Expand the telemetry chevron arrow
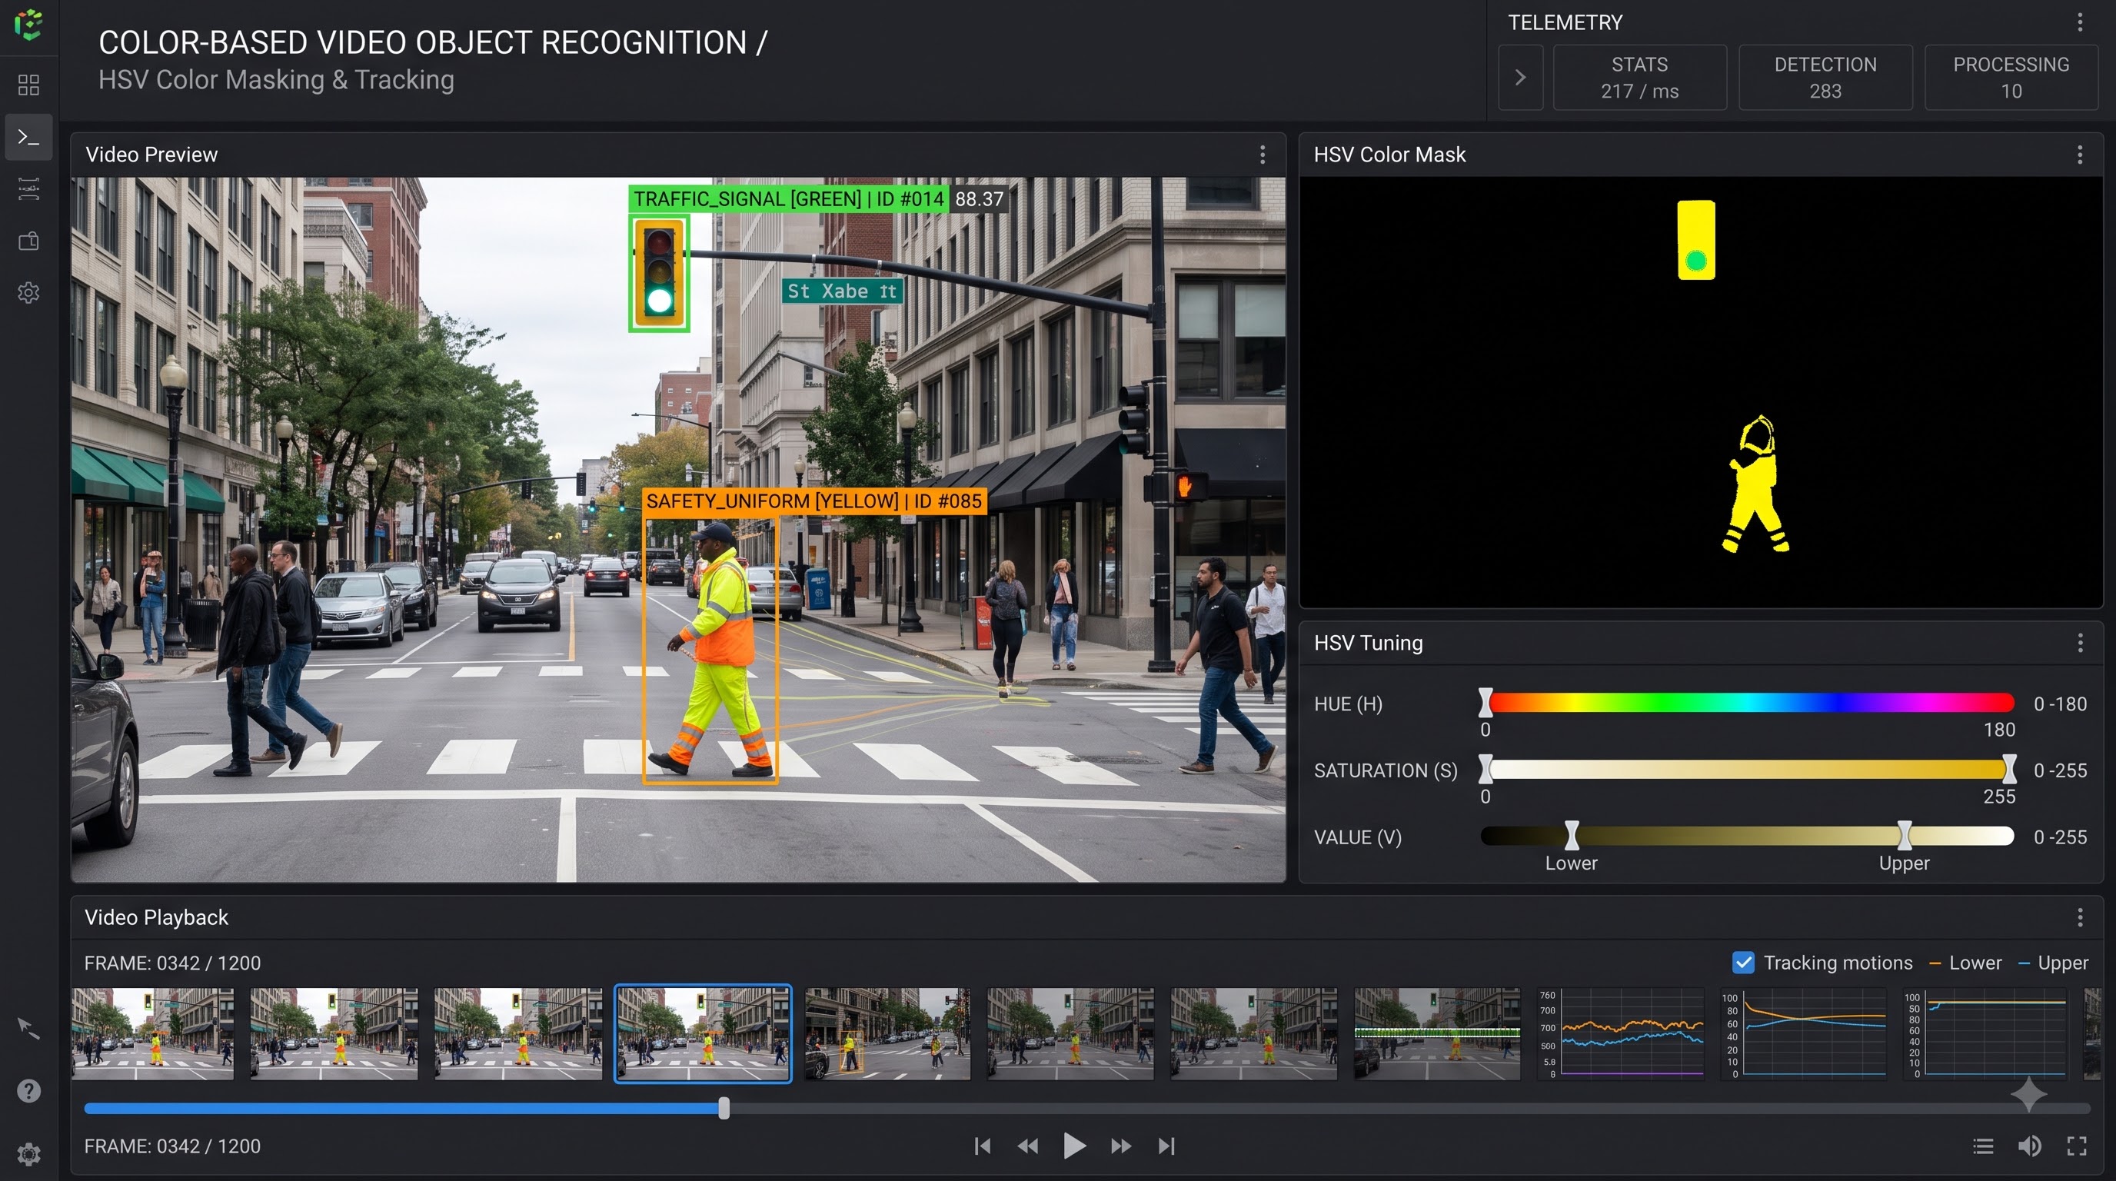The image size is (2116, 1181). (x=1520, y=77)
